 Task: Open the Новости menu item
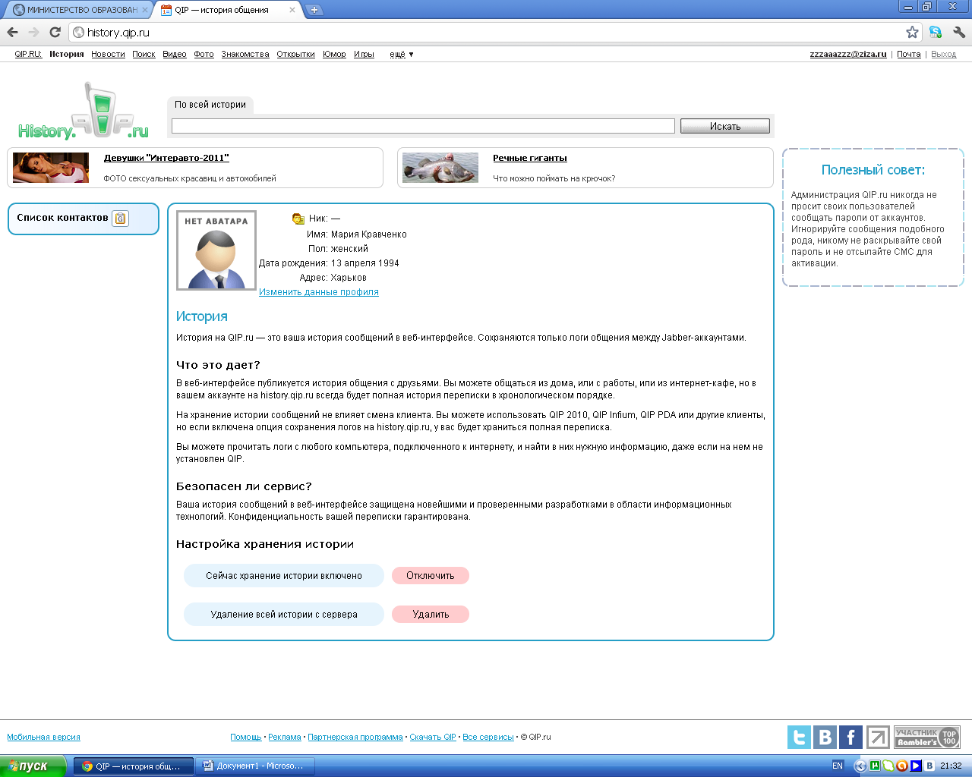[108, 54]
